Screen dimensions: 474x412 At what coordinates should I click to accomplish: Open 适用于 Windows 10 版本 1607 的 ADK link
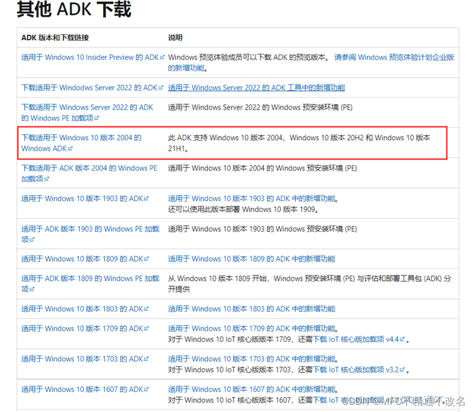[85, 389]
